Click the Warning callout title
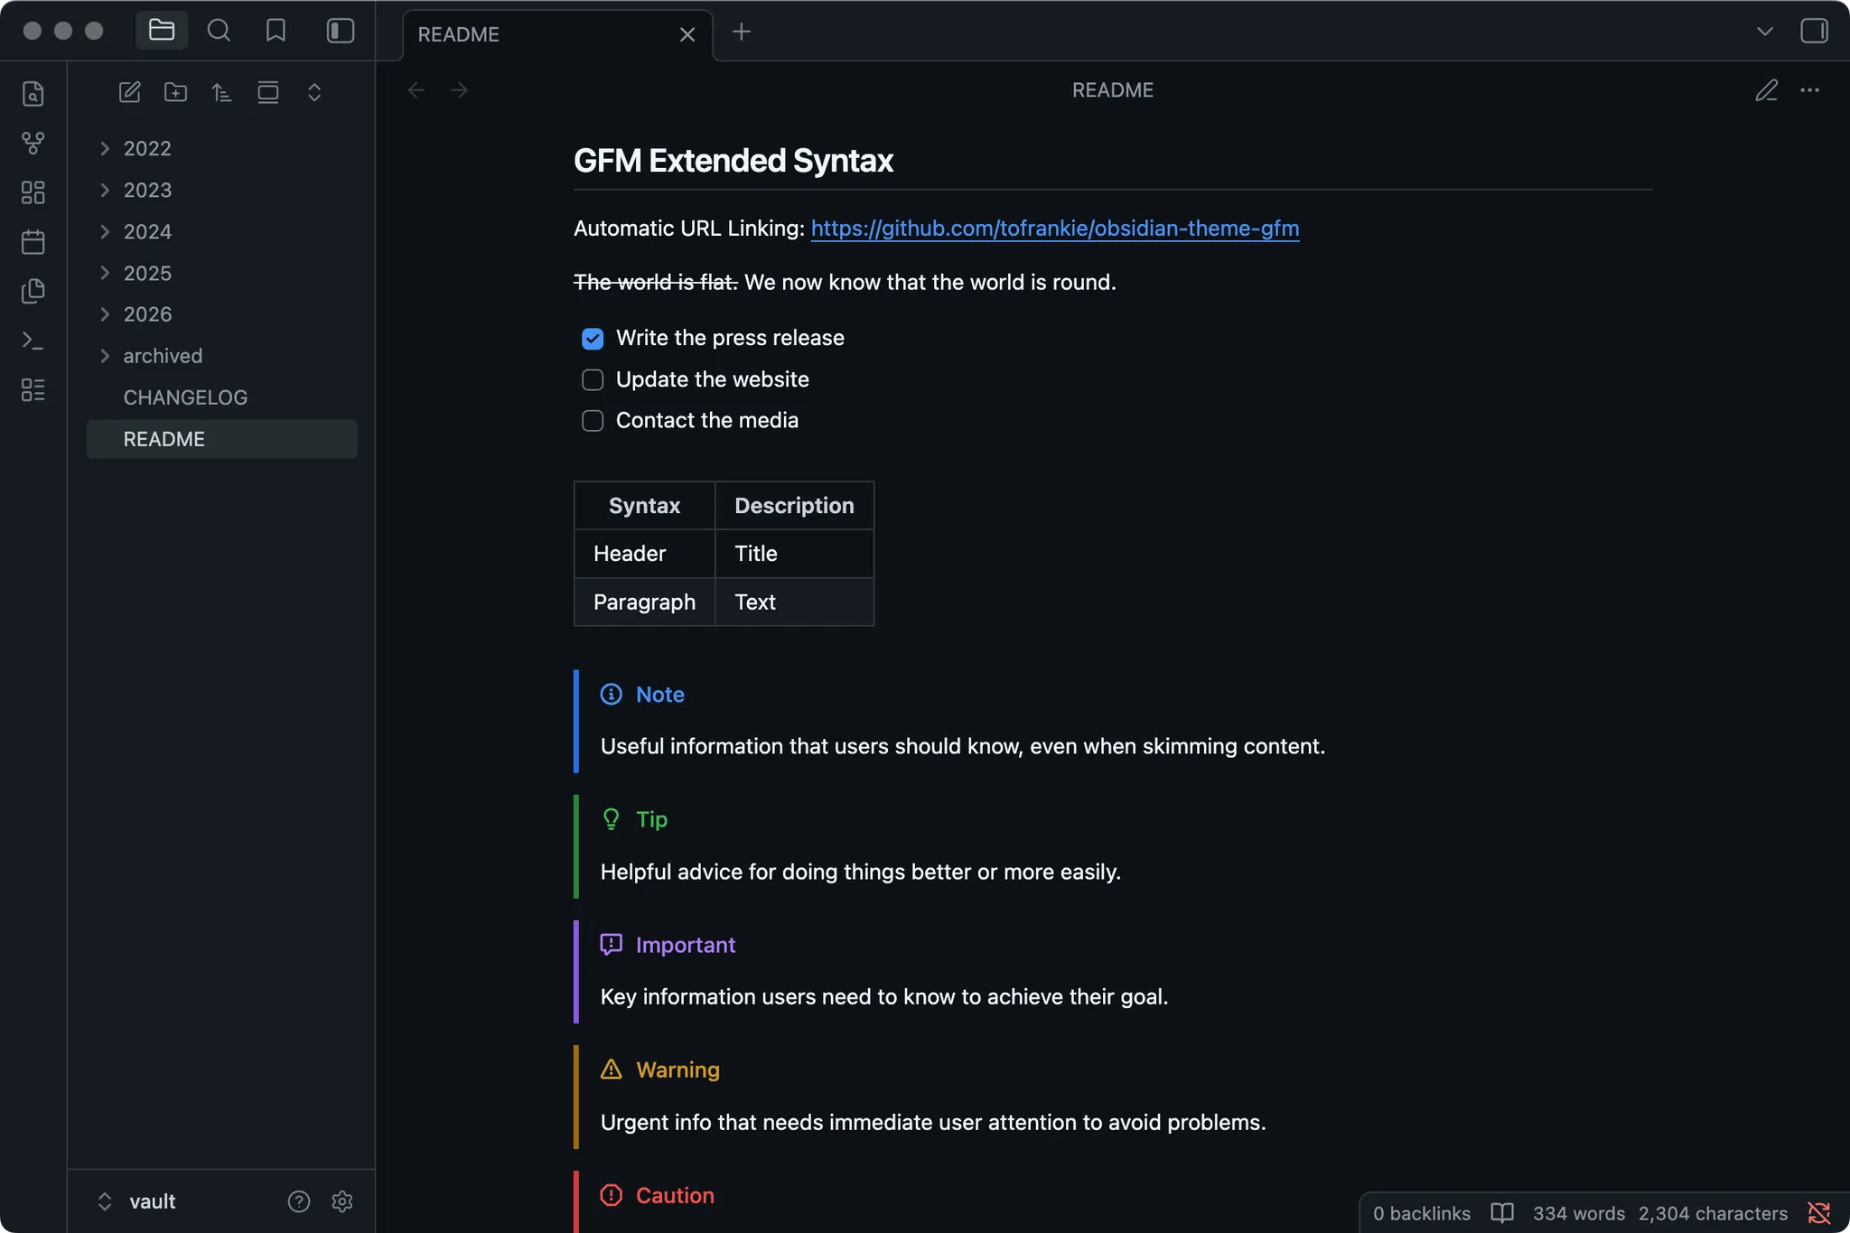1850x1233 pixels. [677, 1070]
